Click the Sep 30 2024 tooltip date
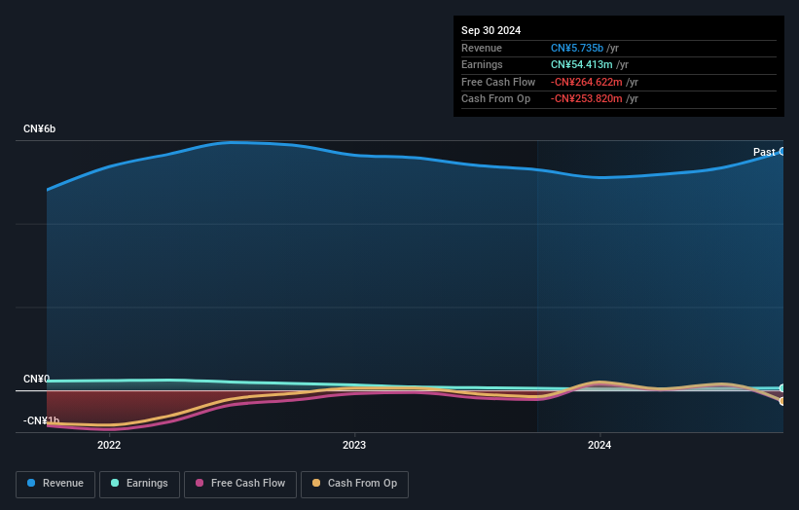Image resolution: width=799 pixels, height=510 pixels. coord(490,30)
